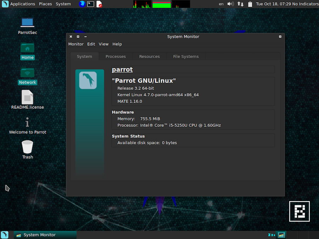Click the show desktop Parrot icon in bottom panel
Image resolution: width=319 pixels, height=239 pixels.
(x=5, y=235)
